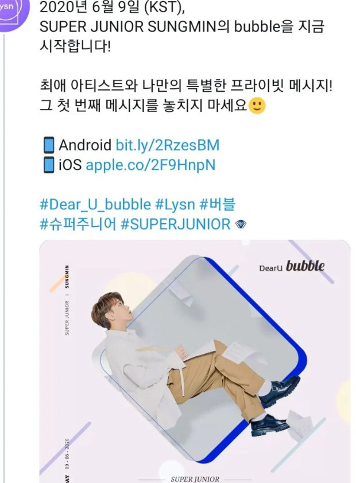Image resolution: width=356 pixels, height=483 pixels.
Task: Click the tweet line starting with 2020년 6월 9일
Action: (x=112, y=7)
